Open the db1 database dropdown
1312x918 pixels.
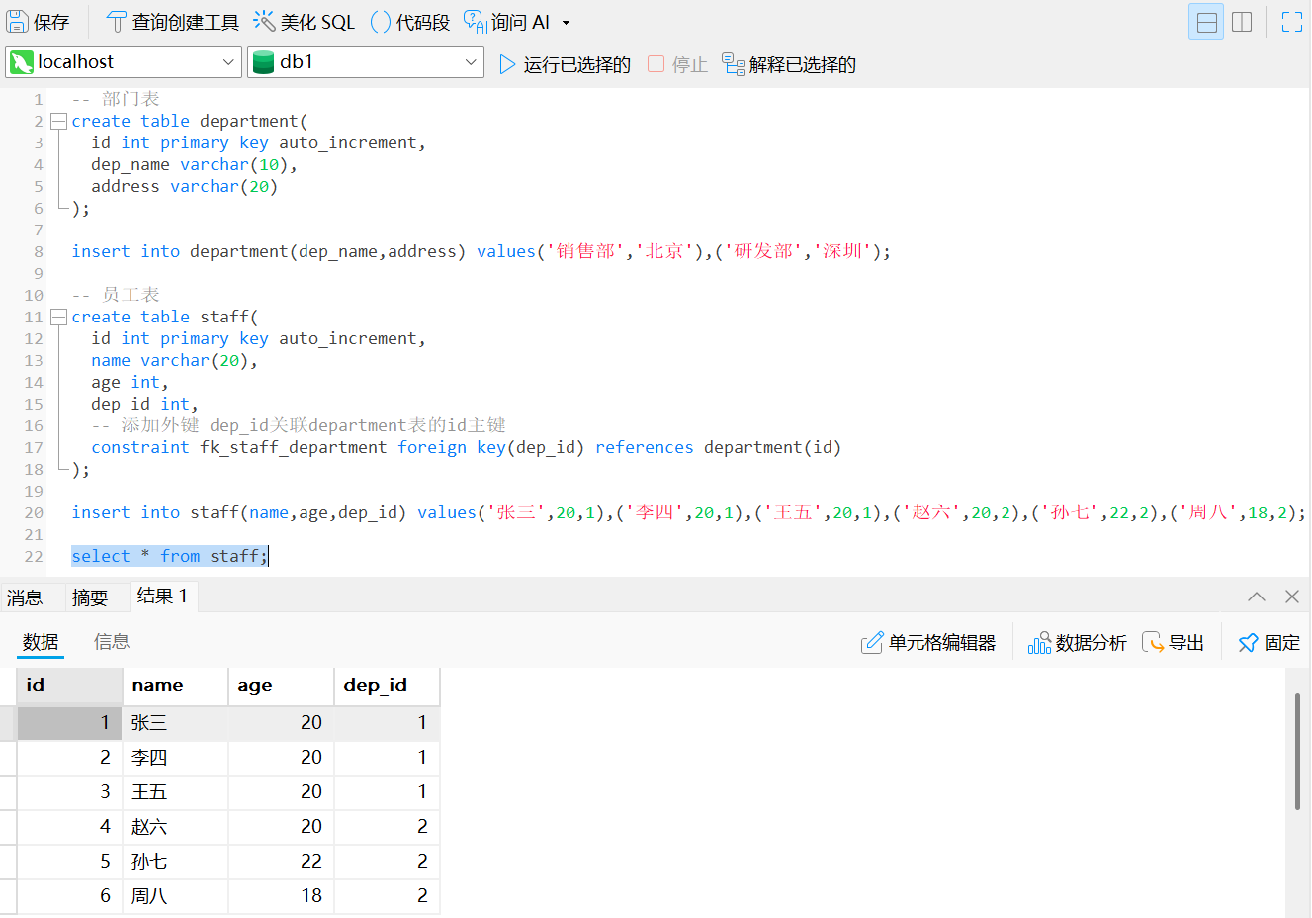[x=366, y=62]
